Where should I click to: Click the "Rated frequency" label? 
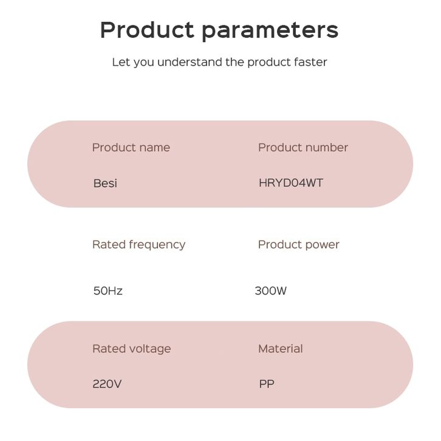point(138,245)
